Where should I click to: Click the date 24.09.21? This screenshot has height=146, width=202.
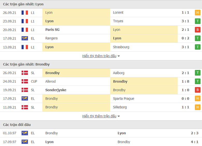pos(10,81)
